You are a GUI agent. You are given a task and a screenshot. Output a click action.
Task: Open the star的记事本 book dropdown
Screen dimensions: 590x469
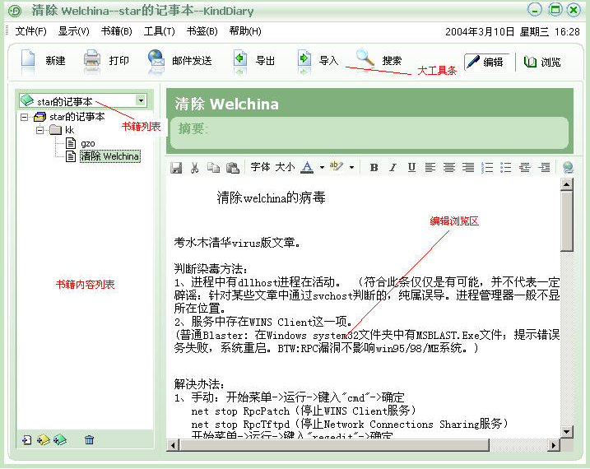(141, 101)
